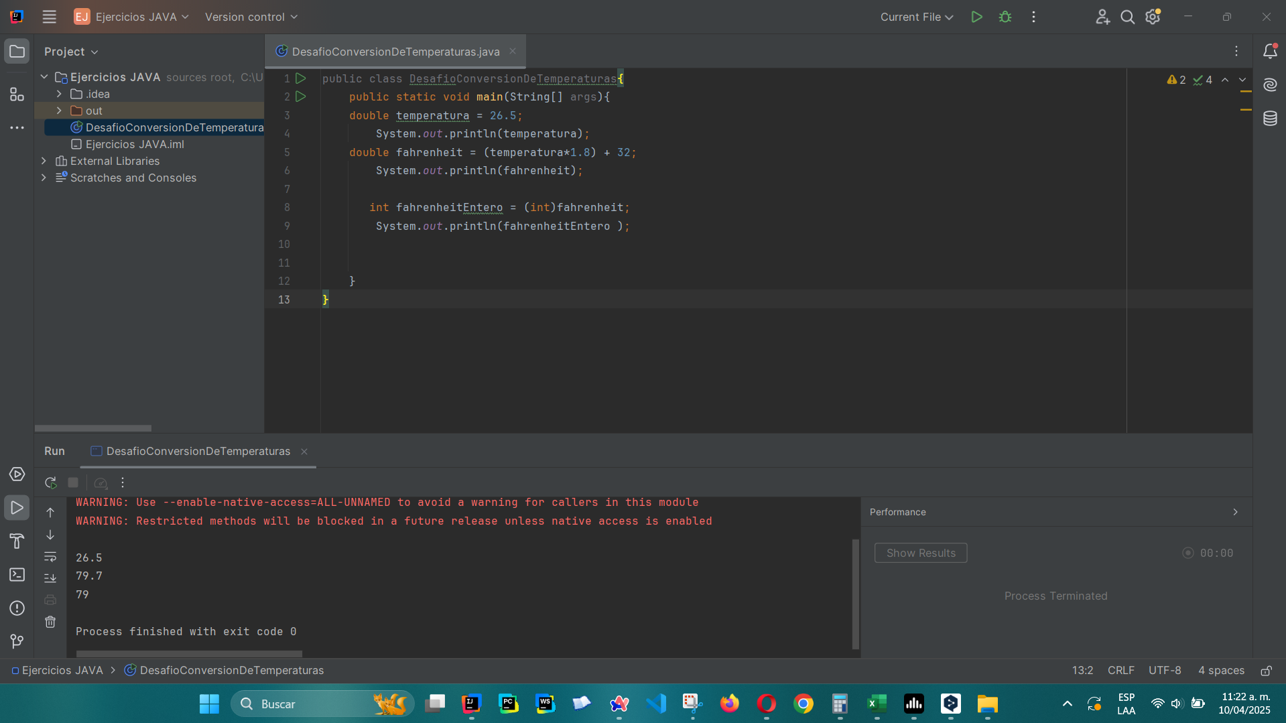
Task: Open the Services tool window
Action: click(17, 474)
